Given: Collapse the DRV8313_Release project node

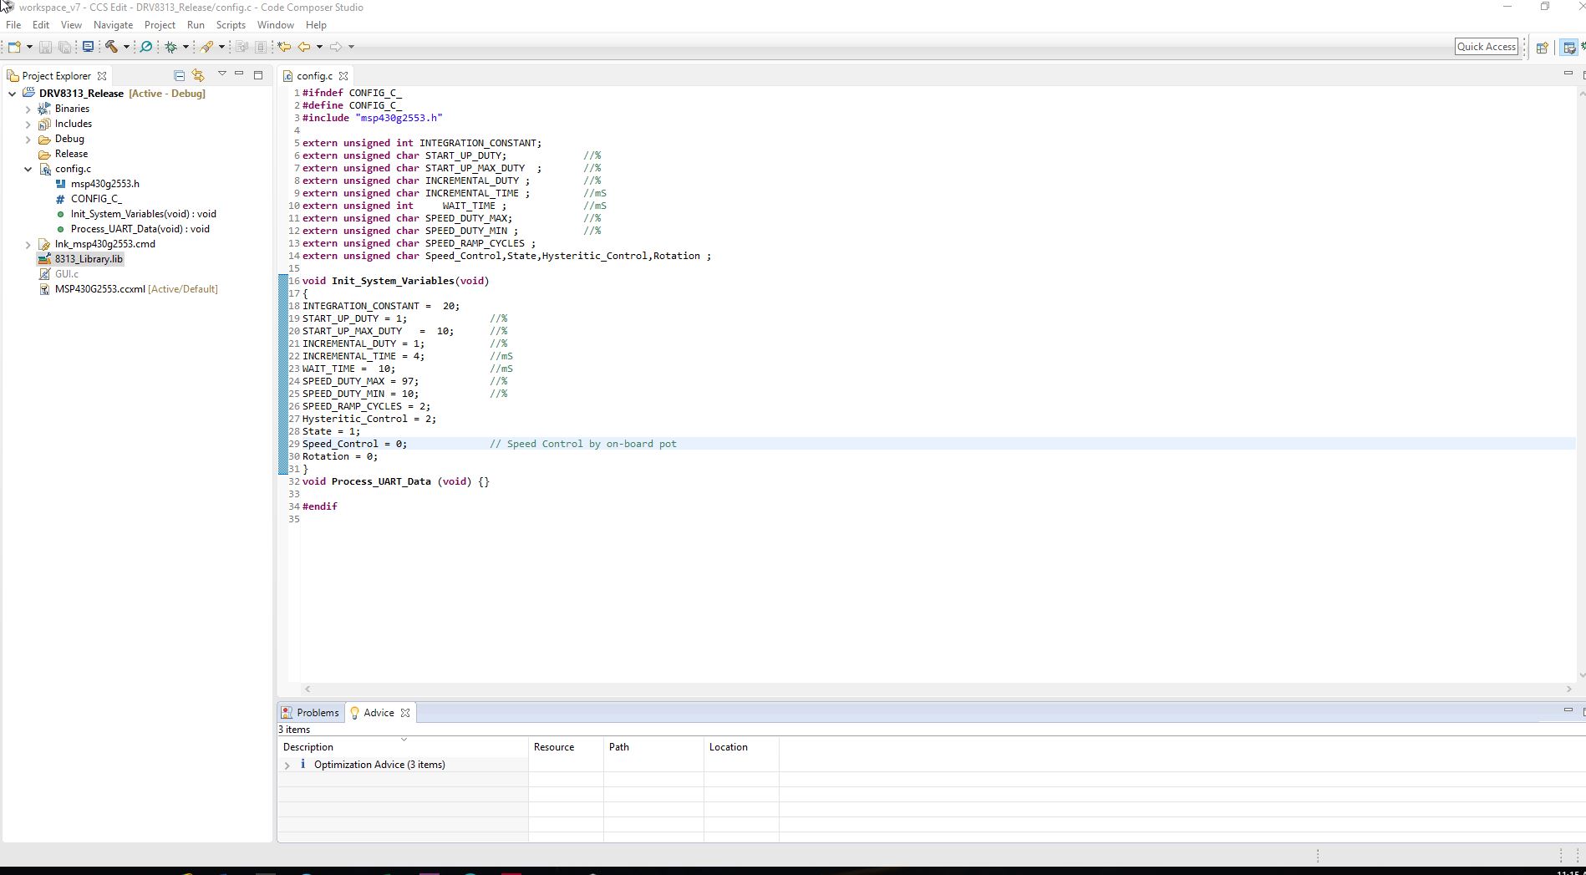Looking at the screenshot, I should pos(13,94).
